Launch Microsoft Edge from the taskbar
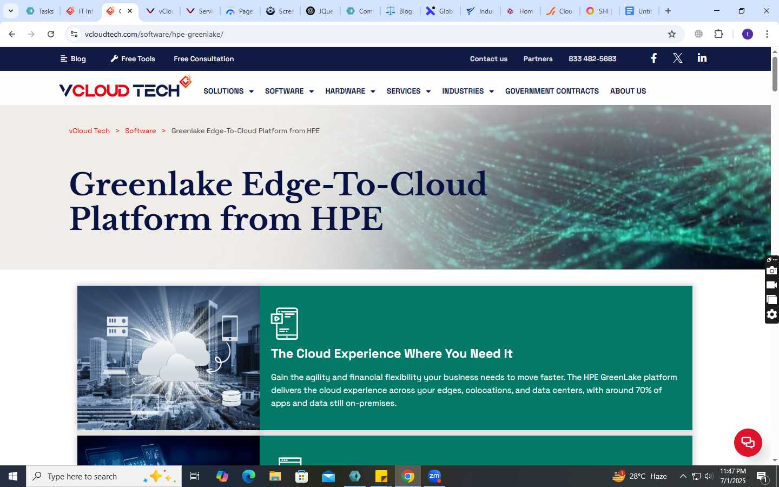 (x=248, y=476)
